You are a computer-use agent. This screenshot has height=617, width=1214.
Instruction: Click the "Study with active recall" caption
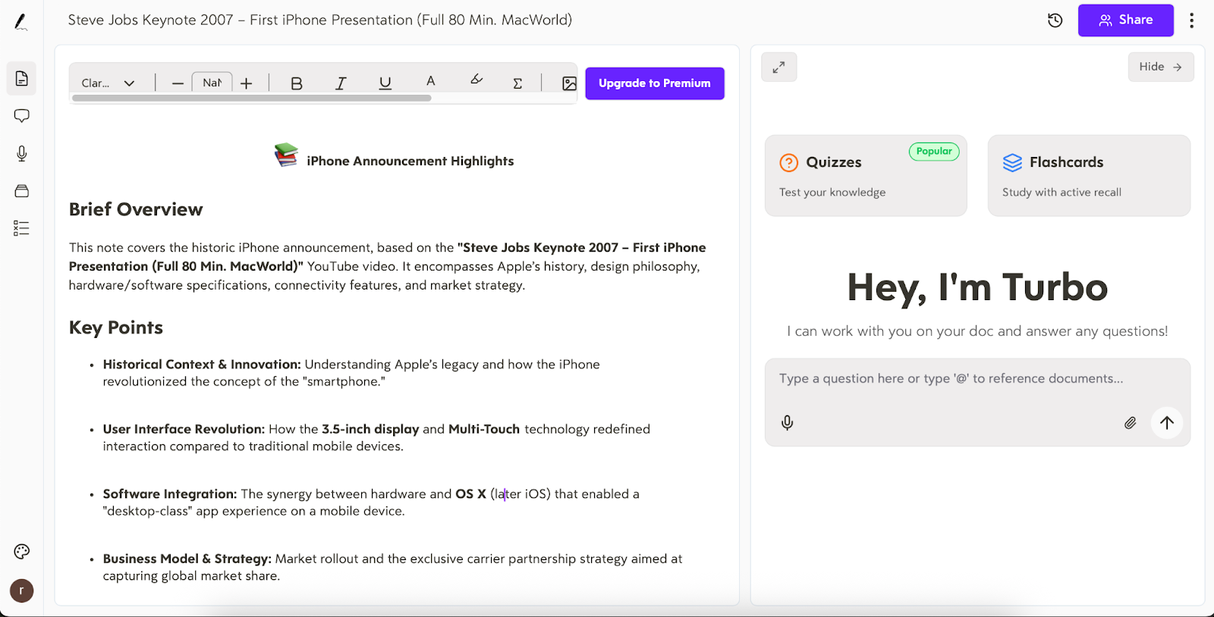1061,193
